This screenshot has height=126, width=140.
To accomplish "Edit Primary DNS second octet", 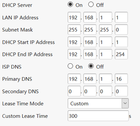I will point(90,79).
